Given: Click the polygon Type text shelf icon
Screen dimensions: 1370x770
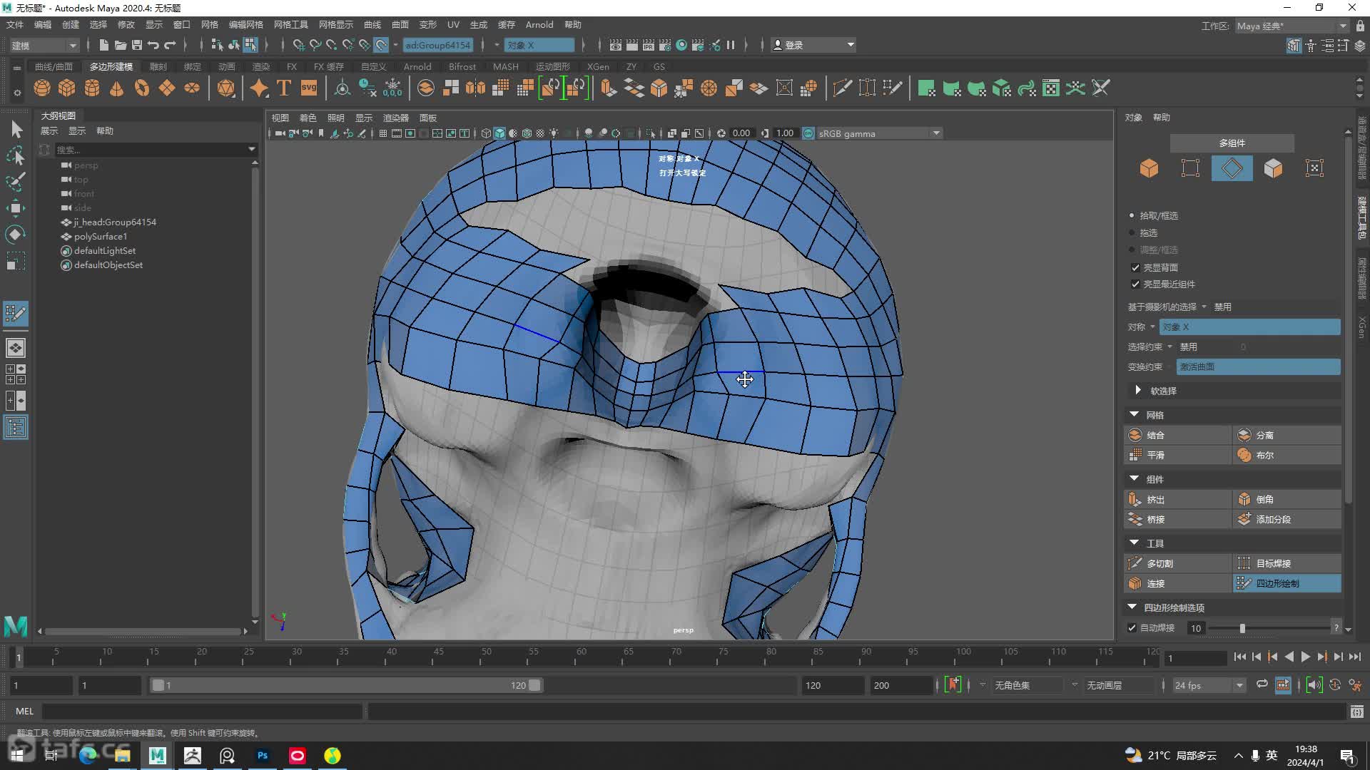Looking at the screenshot, I should point(284,88).
